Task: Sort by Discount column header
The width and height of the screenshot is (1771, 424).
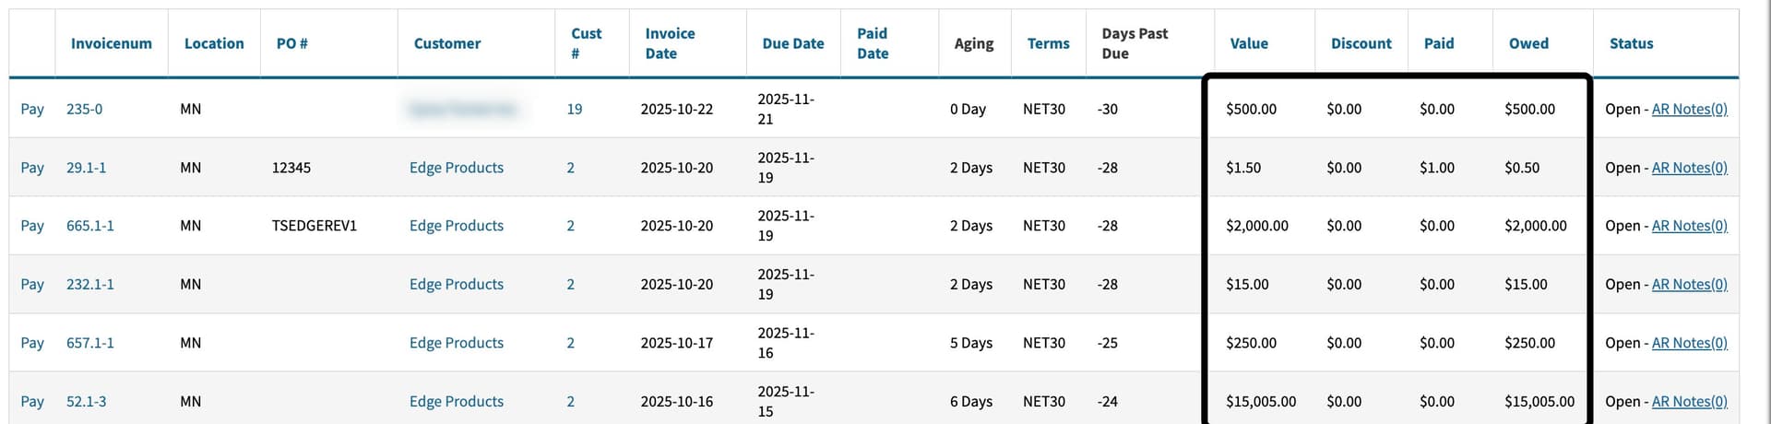Action: click(x=1361, y=43)
